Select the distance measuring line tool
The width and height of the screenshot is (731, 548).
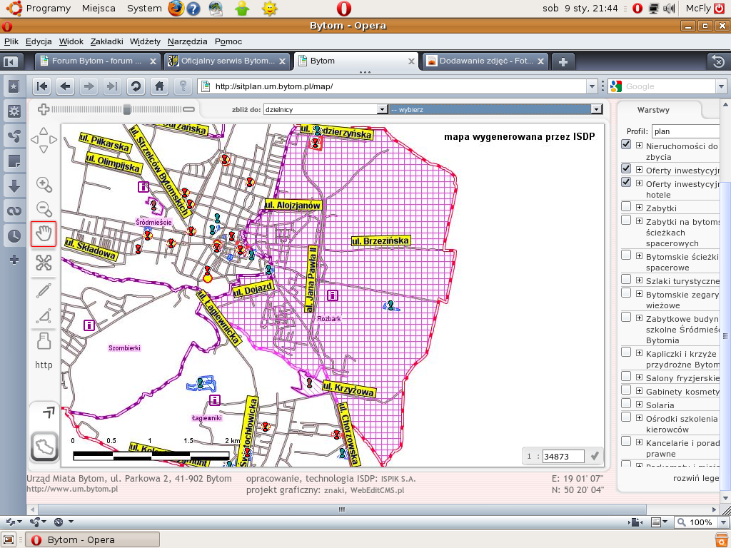click(x=44, y=290)
